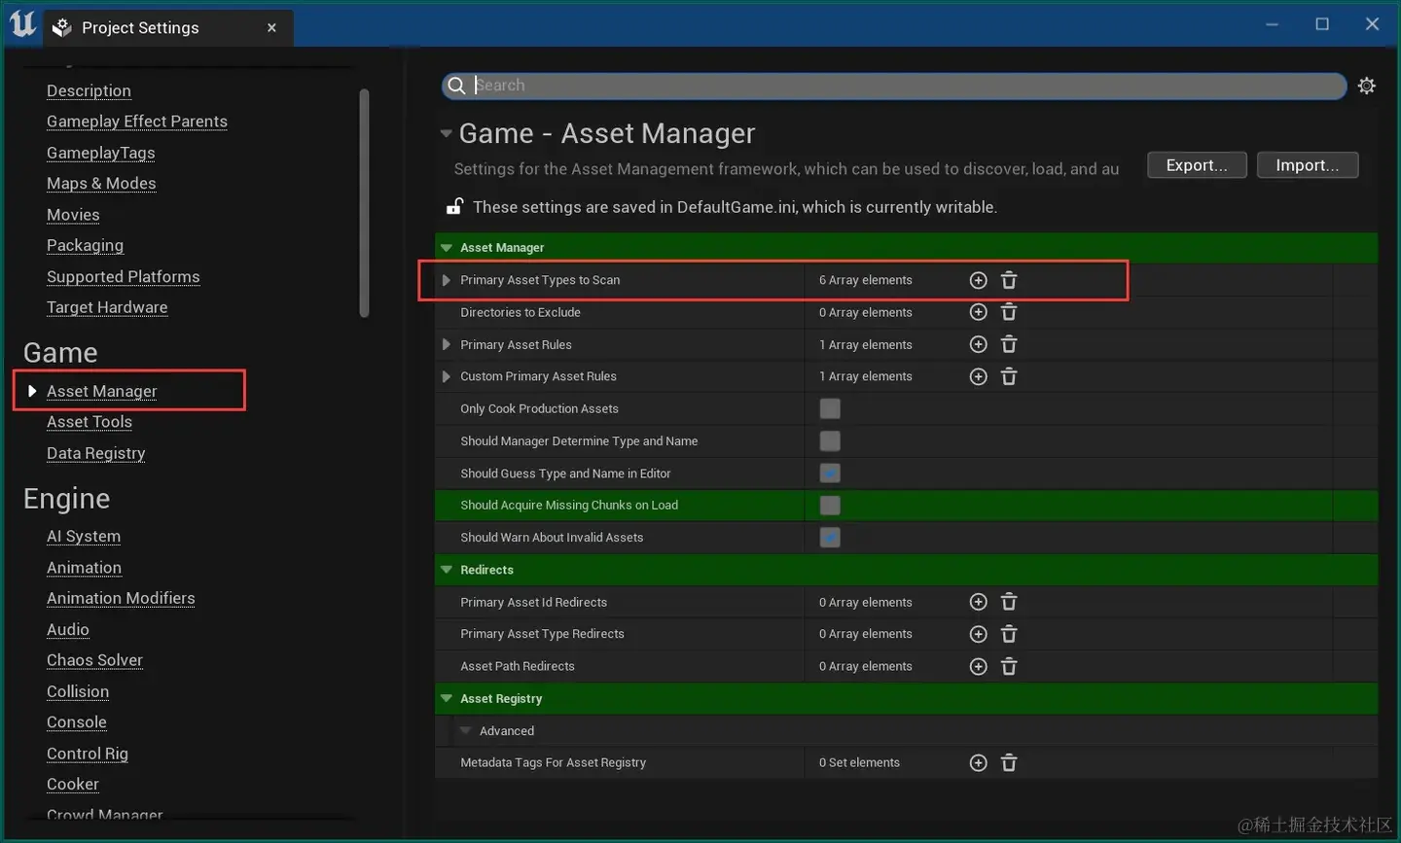The width and height of the screenshot is (1401, 843).
Task: Collapse the Asset Manager section header
Action: coord(447,248)
